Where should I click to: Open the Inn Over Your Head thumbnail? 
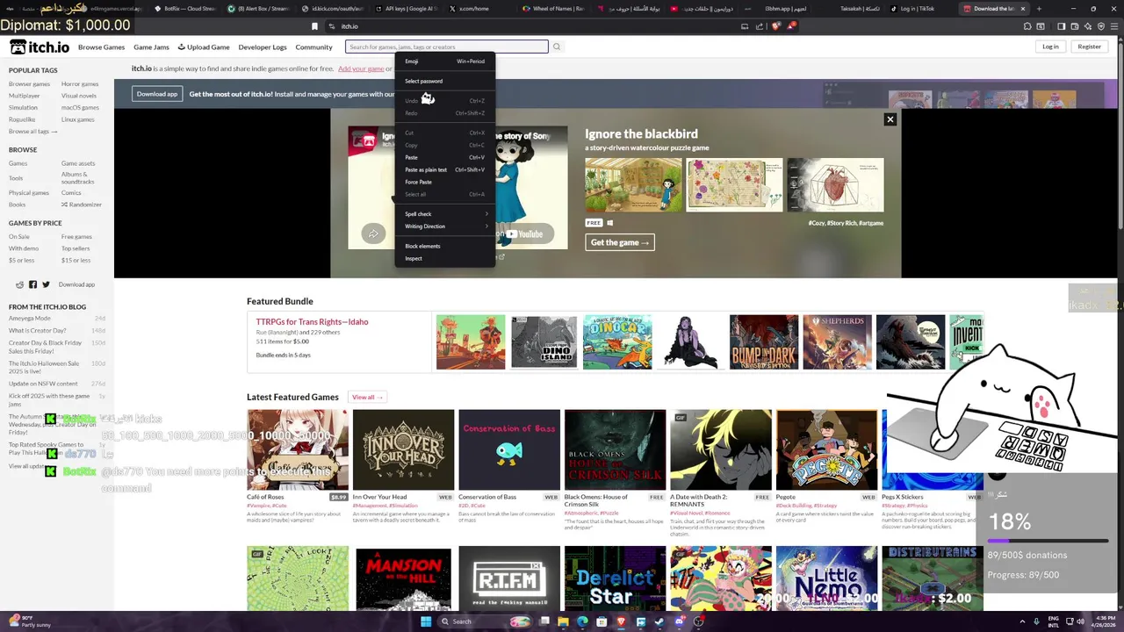pos(403,449)
